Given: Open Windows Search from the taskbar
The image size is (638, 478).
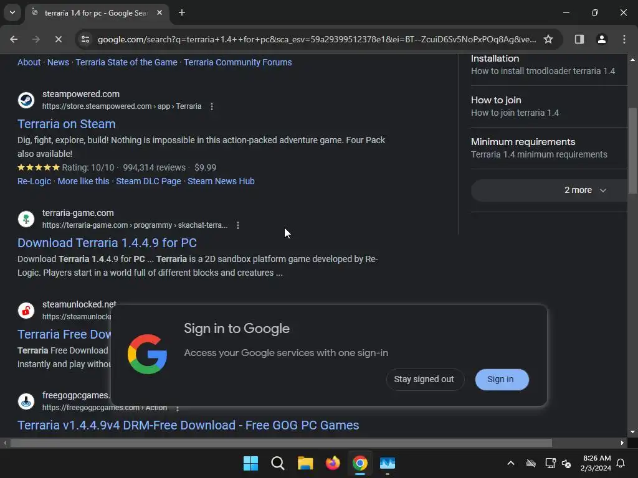Looking at the screenshot, I should click(278, 463).
